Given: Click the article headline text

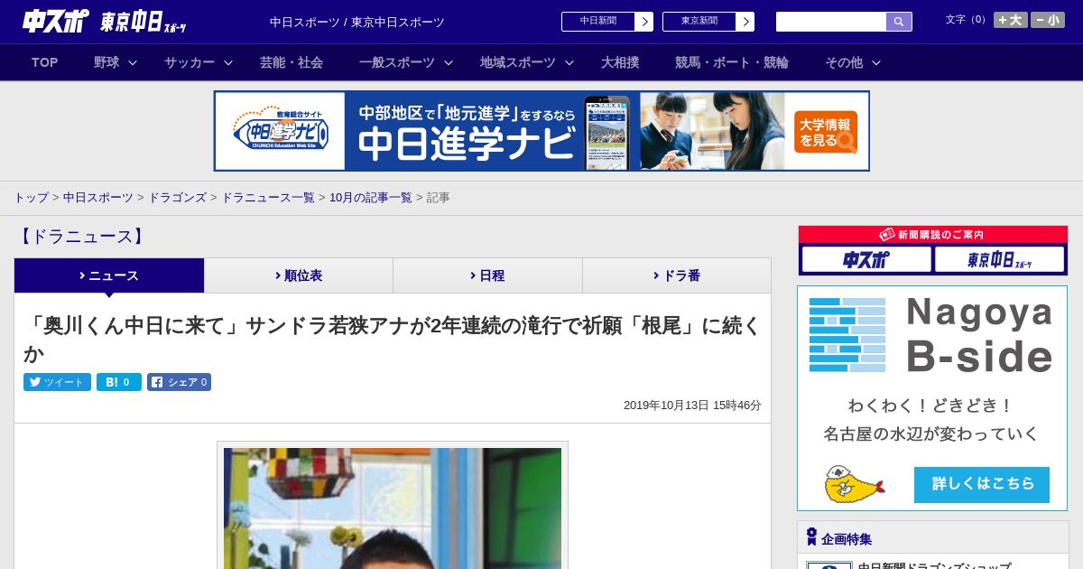Looking at the screenshot, I should [x=393, y=339].
